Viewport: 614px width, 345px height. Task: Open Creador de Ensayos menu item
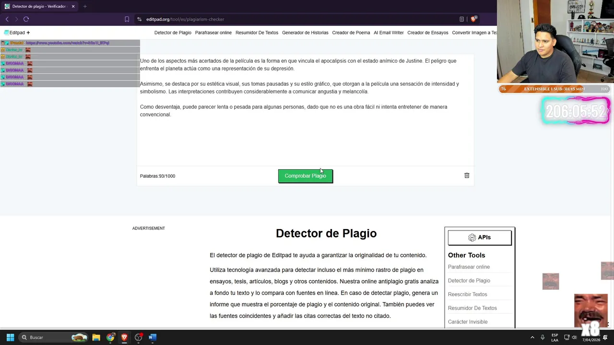(x=428, y=33)
